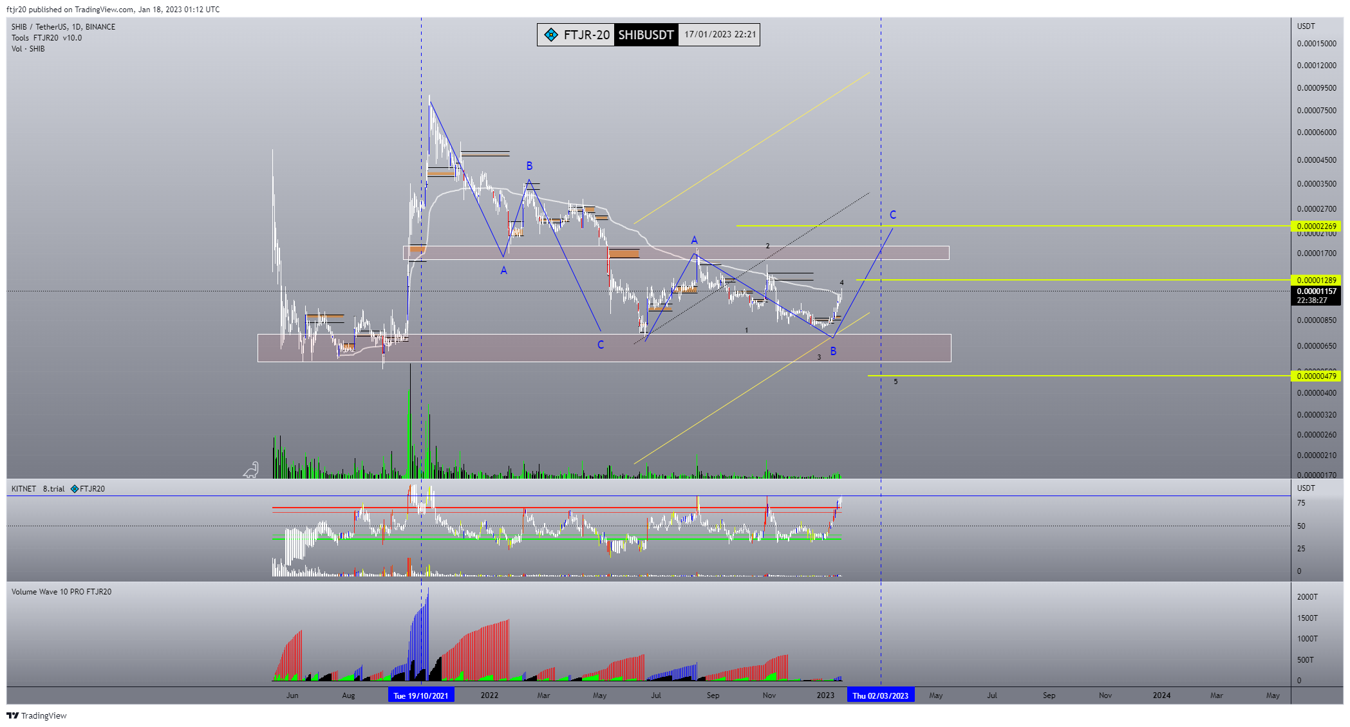Click wave number 4 near the current price
This screenshot has height=727, width=1350.
841,283
